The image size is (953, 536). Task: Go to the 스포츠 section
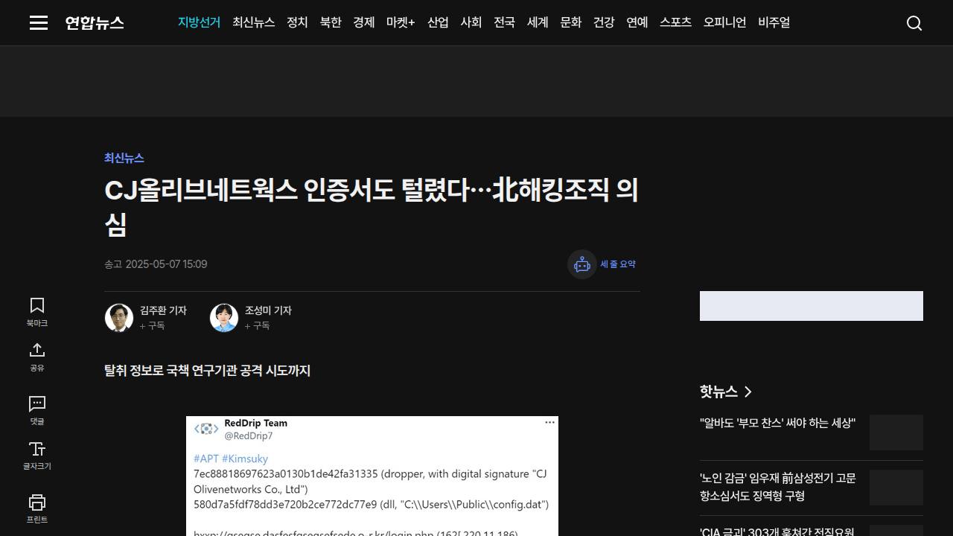pos(676,22)
